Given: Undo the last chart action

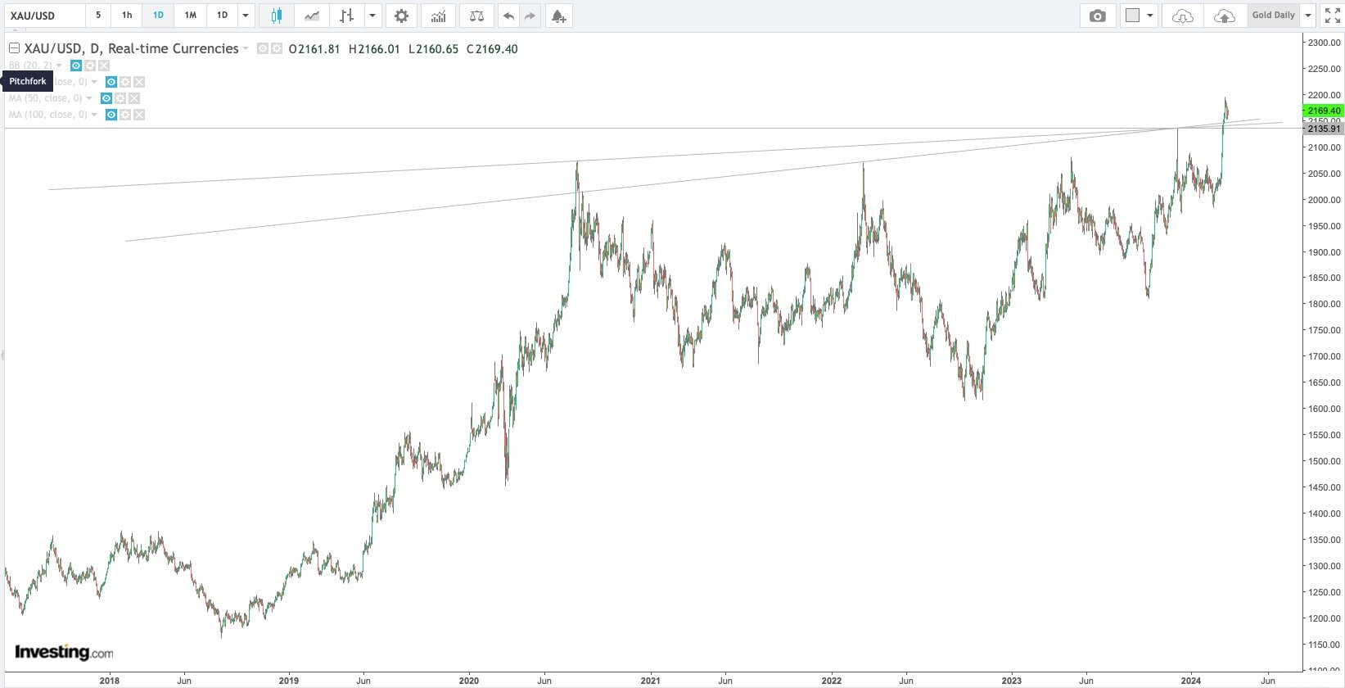Looking at the screenshot, I should (x=508, y=16).
